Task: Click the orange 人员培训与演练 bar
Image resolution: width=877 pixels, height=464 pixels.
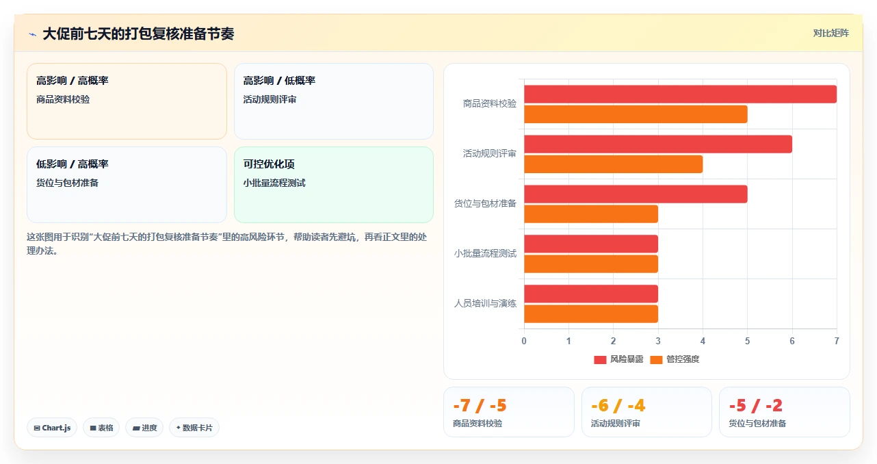Action: pos(591,314)
